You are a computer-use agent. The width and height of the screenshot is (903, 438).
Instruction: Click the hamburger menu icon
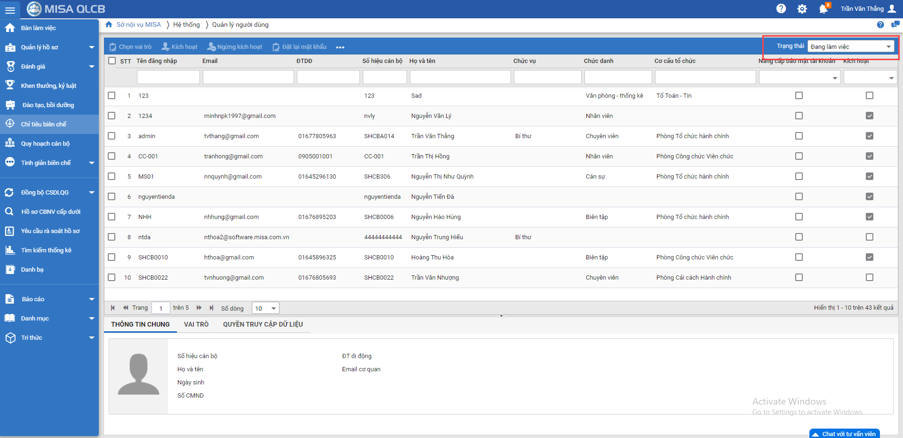(10, 10)
